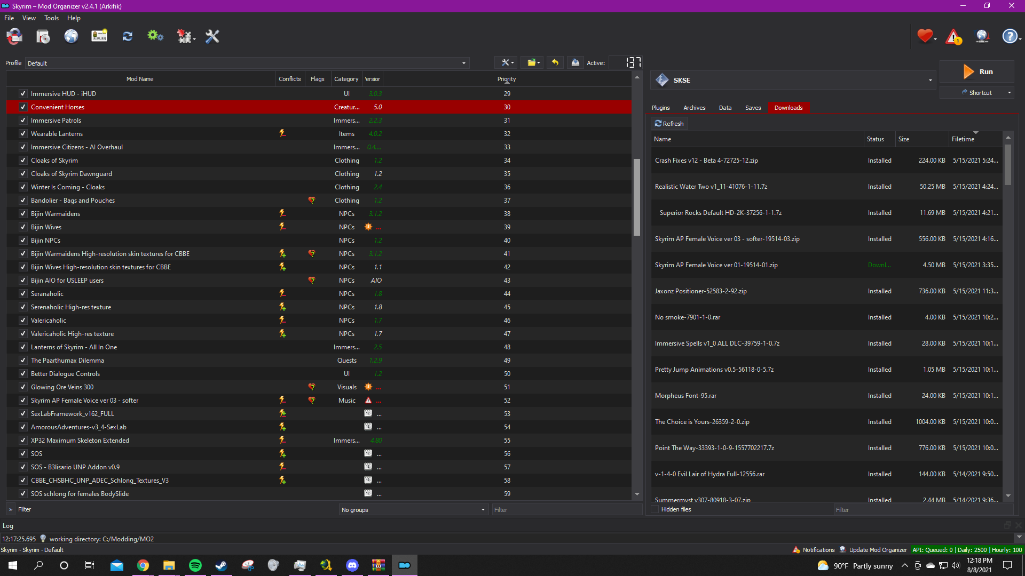Switch to the Archives tab
The width and height of the screenshot is (1025, 576).
(694, 108)
